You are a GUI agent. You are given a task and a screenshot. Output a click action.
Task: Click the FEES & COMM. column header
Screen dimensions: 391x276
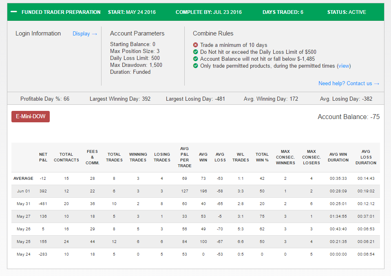pyautogui.click(x=92, y=157)
